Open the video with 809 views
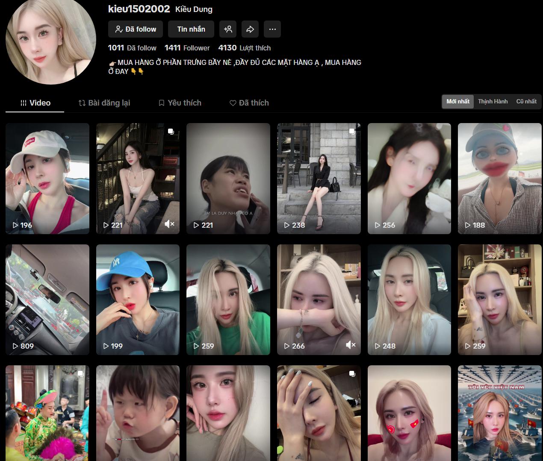Viewport: 543px width, 461px height. coord(47,299)
